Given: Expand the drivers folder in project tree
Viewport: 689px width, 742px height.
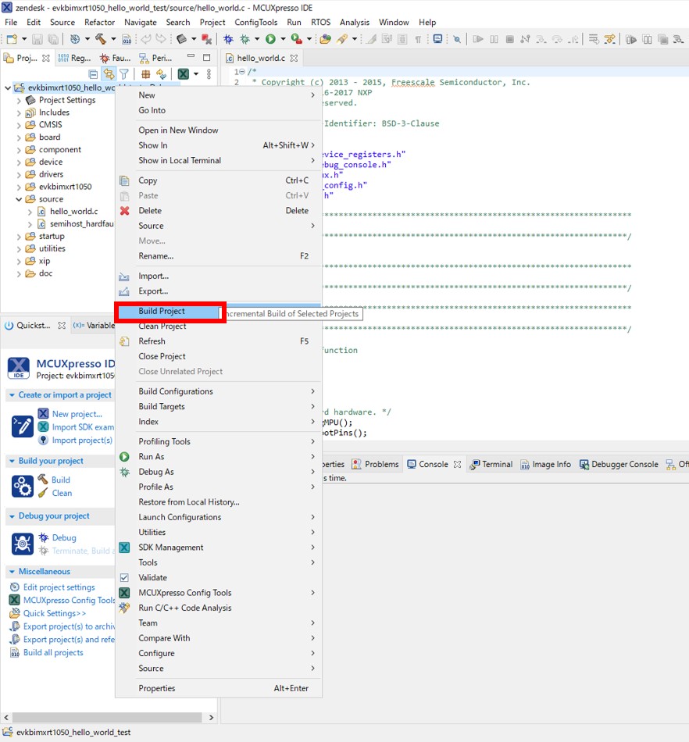Looking at the screenshot, I should click(x=20, y=174).
